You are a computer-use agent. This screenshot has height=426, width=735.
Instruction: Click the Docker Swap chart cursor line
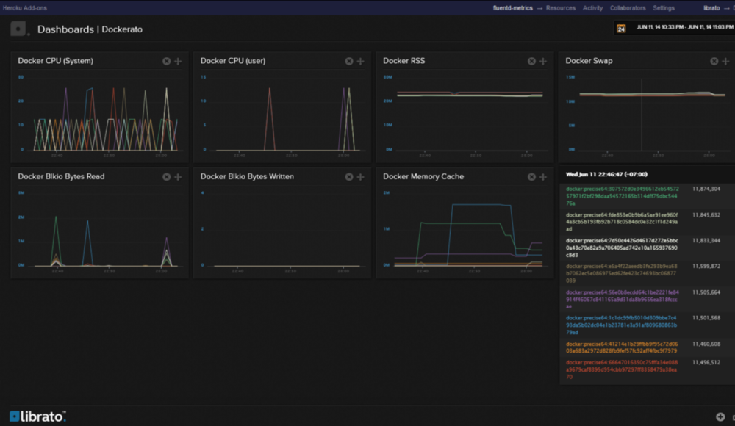tap(641, 115)
